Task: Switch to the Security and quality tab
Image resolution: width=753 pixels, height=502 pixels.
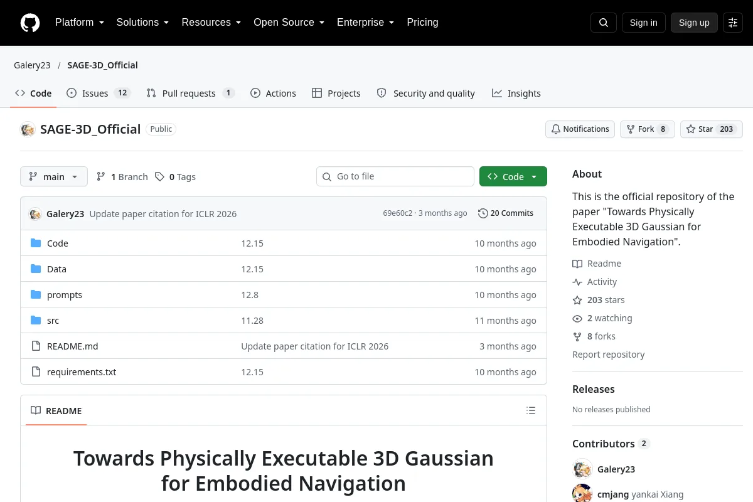Action: pyautogui.click(x=425, y=93)
